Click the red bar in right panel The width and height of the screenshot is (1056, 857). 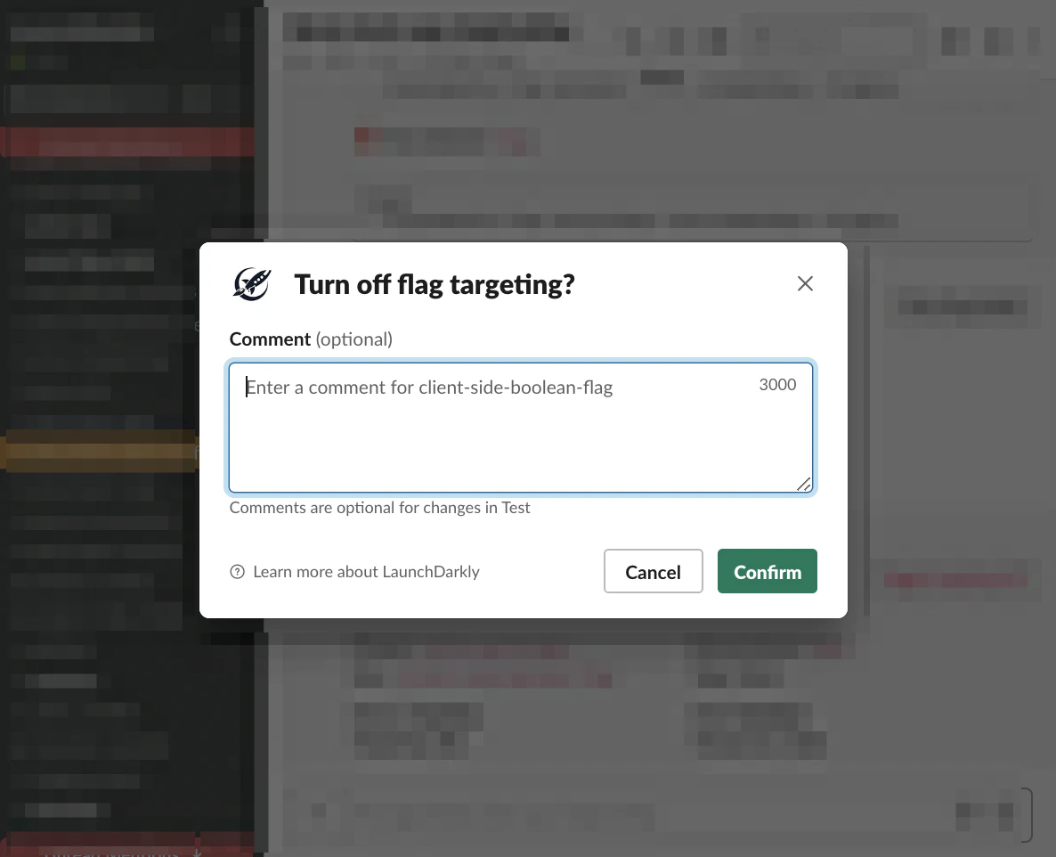[955, 580]
